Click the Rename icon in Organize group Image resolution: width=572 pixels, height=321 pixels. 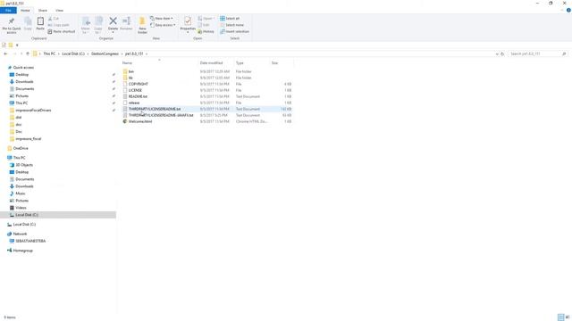coord(126,21)
